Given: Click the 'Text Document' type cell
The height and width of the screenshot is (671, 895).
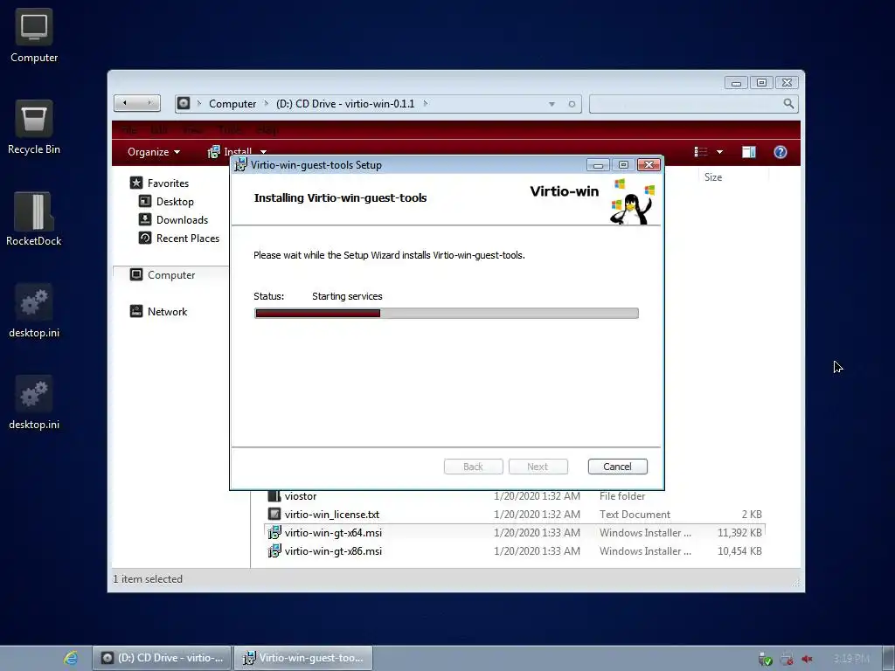Looking at the screenshot, I should (635, 514).
